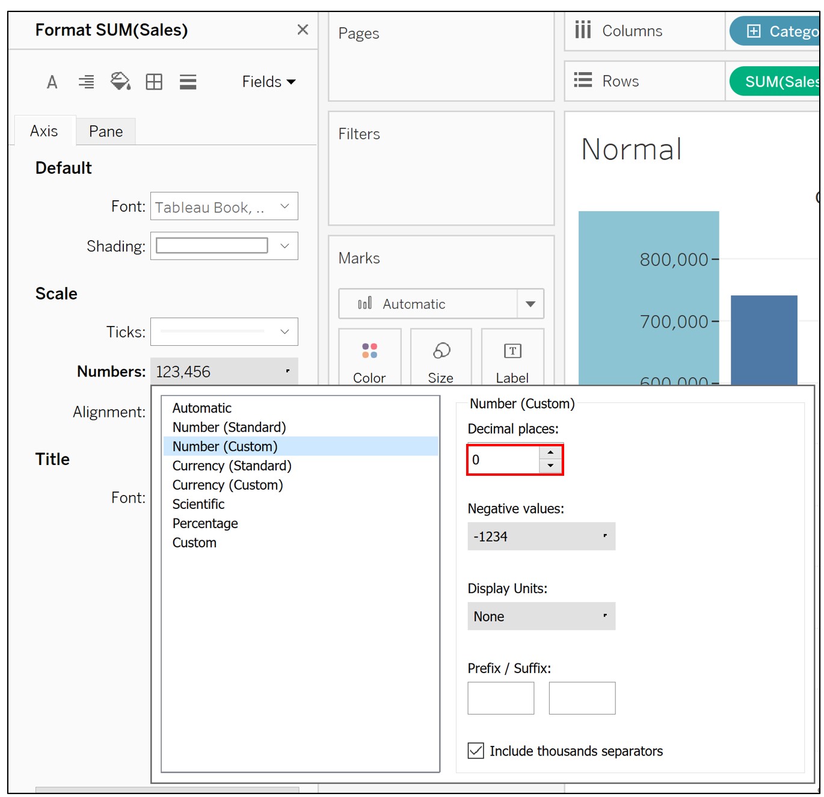Click the Prefix text input field
Viewport: 824px width, 797px height.
500,698
